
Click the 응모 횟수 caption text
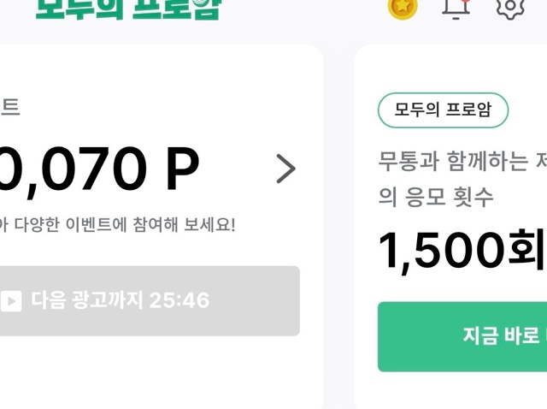[437, 197]
